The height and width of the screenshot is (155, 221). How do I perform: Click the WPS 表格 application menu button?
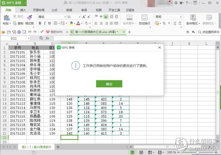[13, 3]
